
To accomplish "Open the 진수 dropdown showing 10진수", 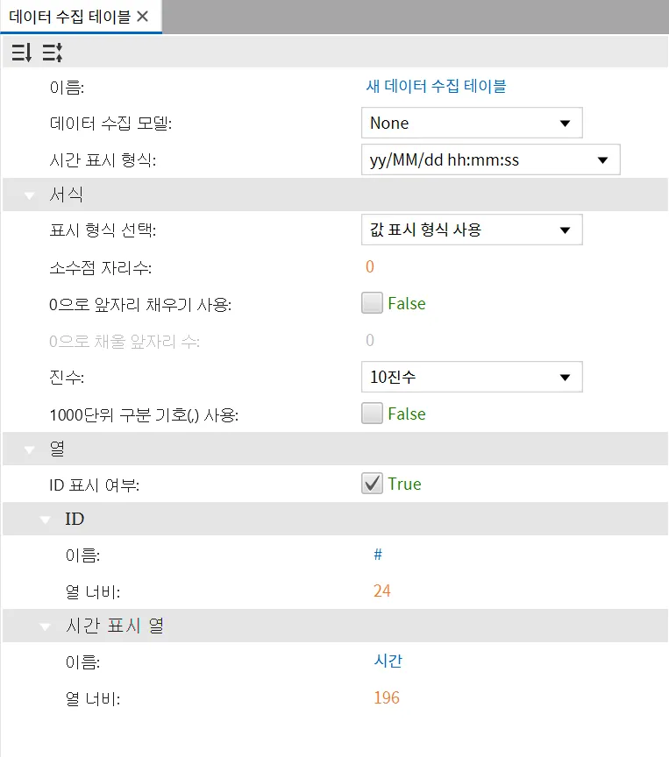I will point(472,377).
